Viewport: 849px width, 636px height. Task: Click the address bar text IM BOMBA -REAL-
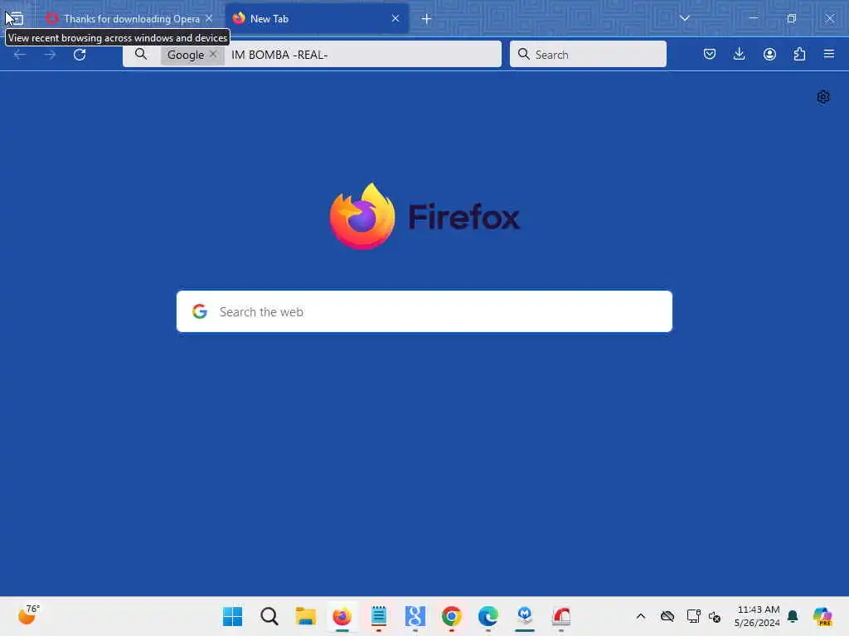tap(279, 55)
